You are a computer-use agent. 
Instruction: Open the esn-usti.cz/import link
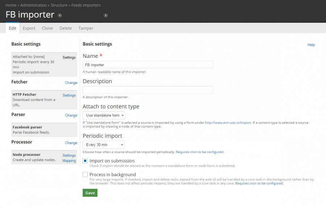pyautogui.click(x=228, y=123)
